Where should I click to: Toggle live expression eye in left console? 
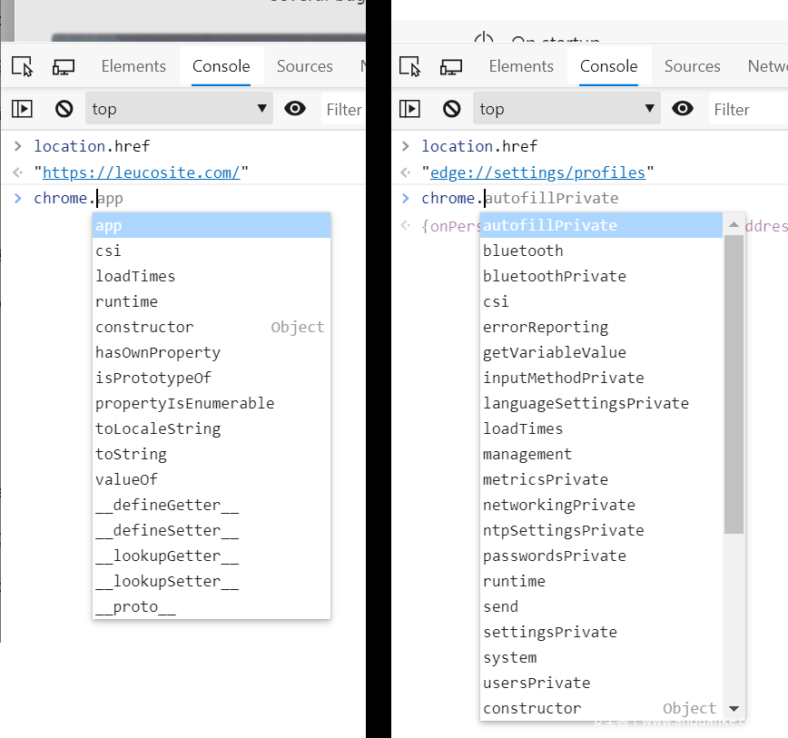[x=295, y=109]
